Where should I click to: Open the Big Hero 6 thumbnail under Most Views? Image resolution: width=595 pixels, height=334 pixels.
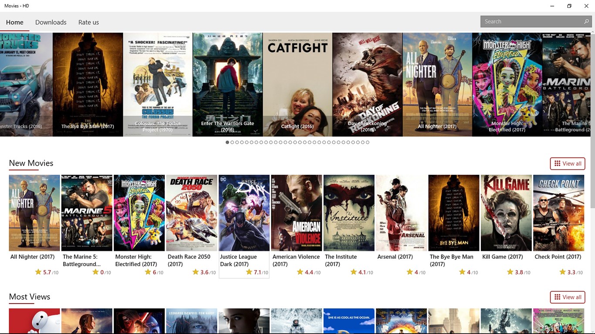tap(34, 322)
